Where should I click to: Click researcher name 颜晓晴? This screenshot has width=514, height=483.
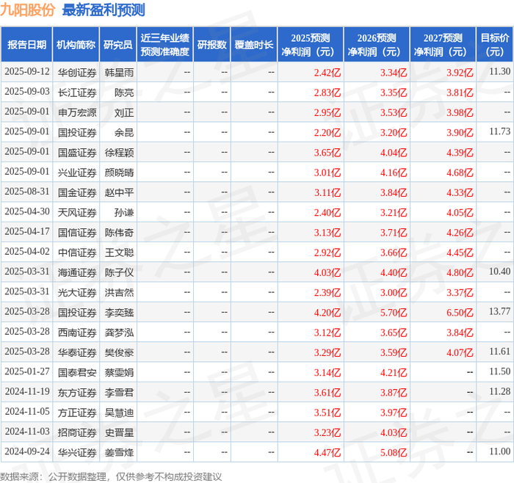(119, 172)
